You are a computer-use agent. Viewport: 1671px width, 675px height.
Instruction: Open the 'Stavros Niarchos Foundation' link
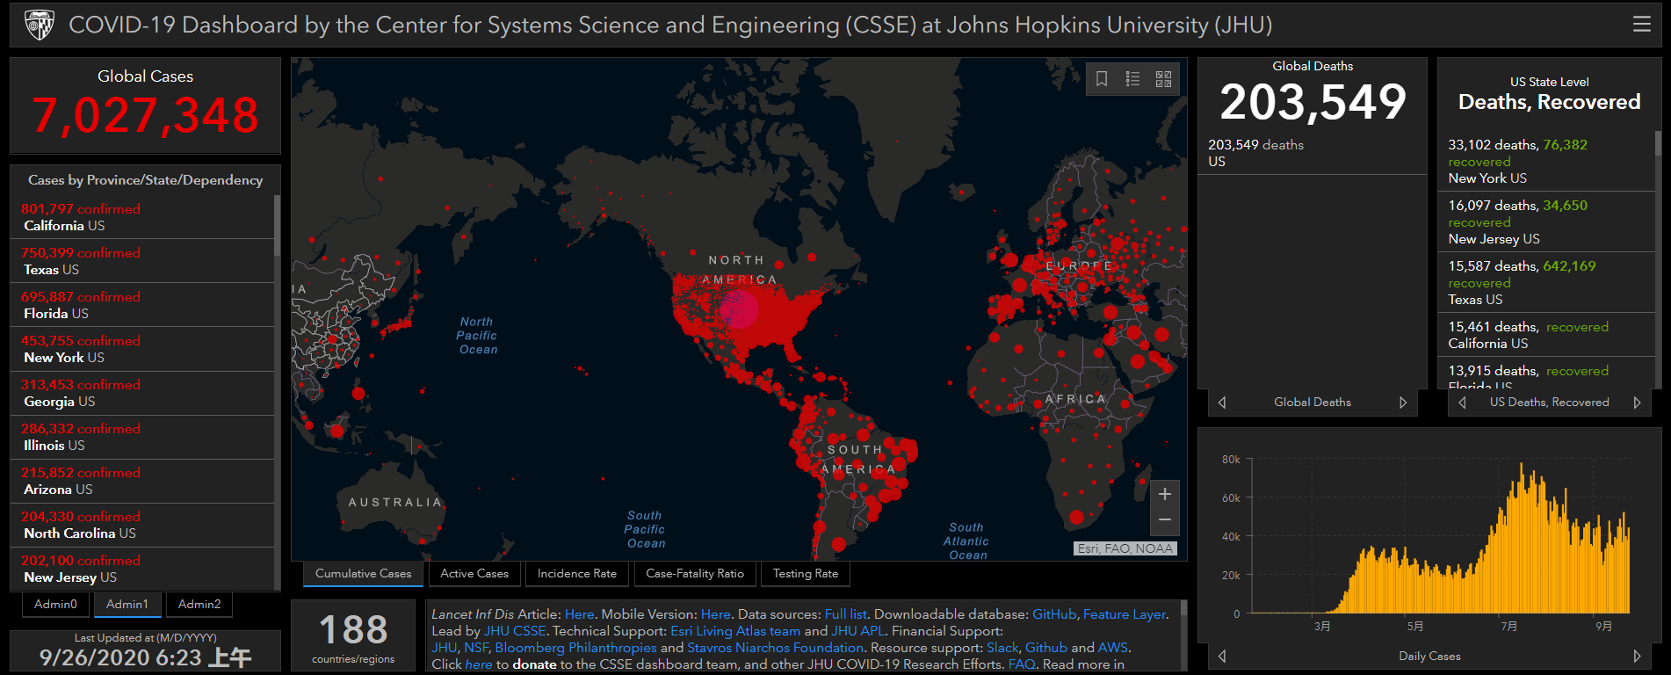point(775,648)
